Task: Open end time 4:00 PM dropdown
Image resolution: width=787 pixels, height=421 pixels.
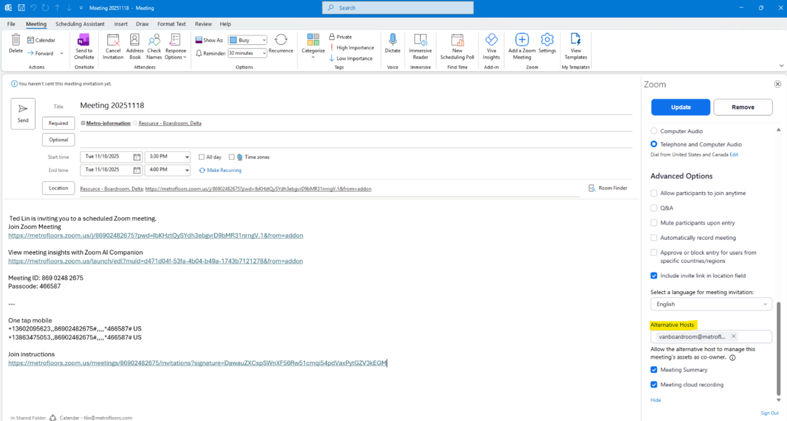Action: pyautogui.click(x=187, y=170)
